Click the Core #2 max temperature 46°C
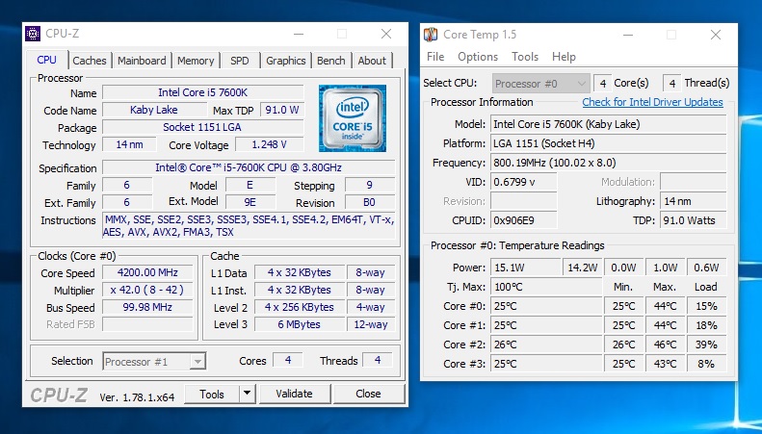Image resolution: width=762 pixels, height=434 pixels. click(x=665, y=345)
